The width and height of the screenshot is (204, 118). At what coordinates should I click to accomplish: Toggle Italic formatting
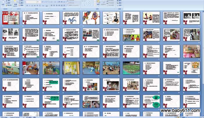pyautogui.click(x=29, y=5)
